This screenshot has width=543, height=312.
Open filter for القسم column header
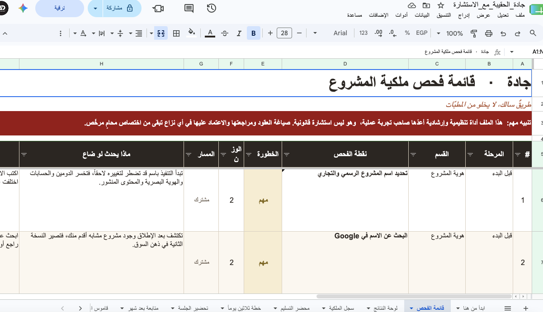(414, 154)
